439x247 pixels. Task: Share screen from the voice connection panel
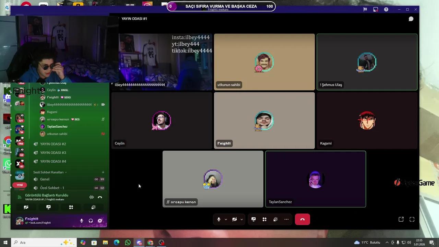(x=48, y=207)
